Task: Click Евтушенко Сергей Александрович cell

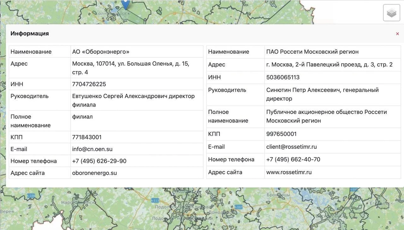Action: (x=137, y=100)
